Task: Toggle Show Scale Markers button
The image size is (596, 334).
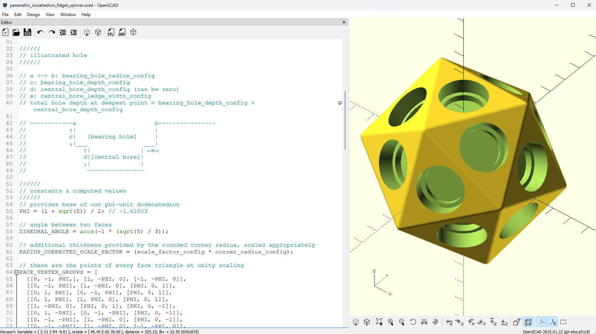Action: click(x=553, y=322)
